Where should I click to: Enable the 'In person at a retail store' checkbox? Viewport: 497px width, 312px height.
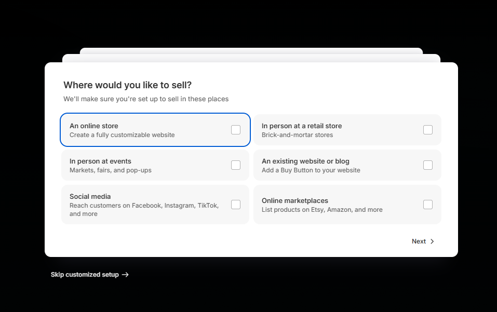427,130
